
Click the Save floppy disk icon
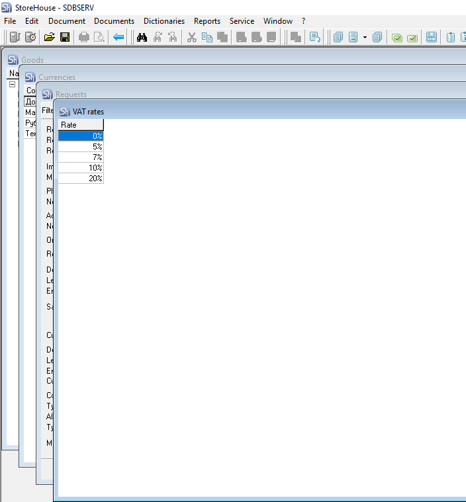coord(65,37)
